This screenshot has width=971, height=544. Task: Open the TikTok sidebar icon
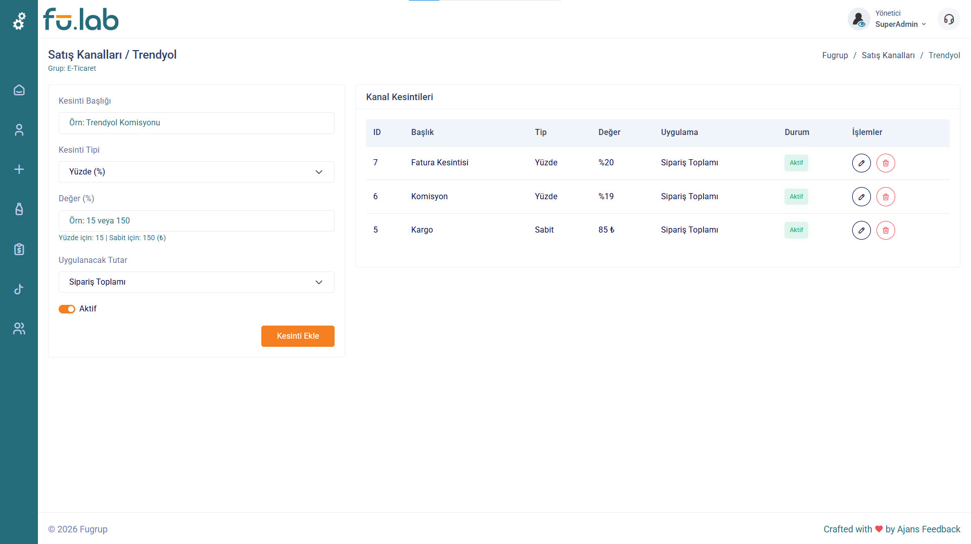(19, 289)
